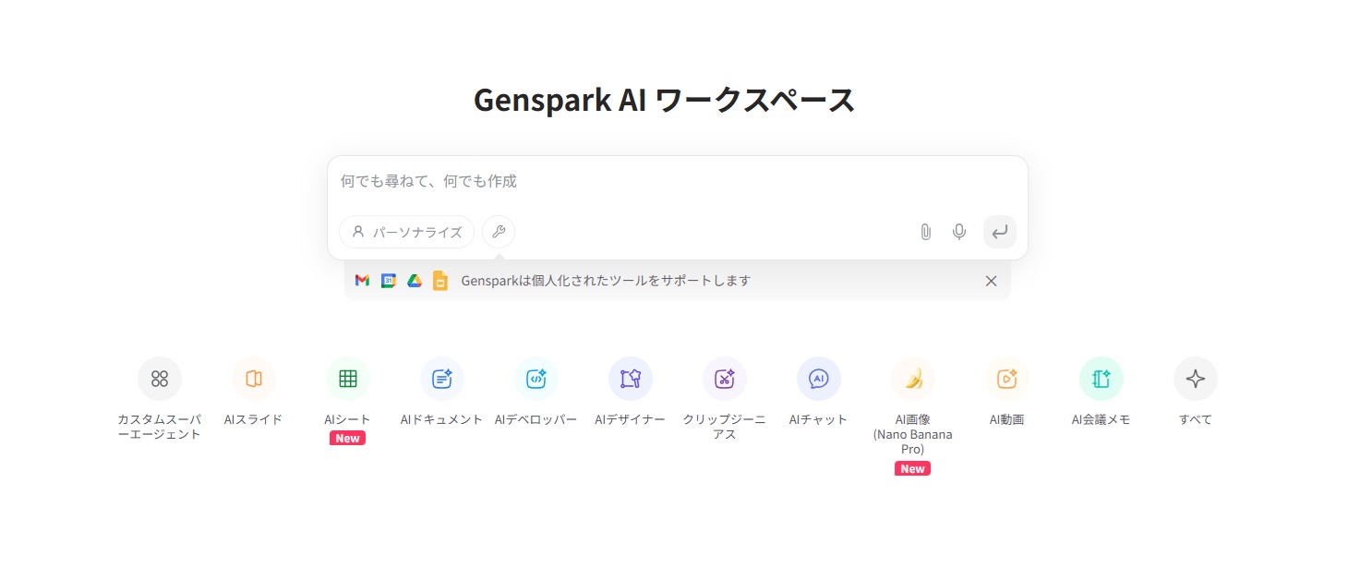Open the AIデベロッパー tool
Image resolution: width=1348 pixels, height=580 pixels.
coord(536,379)
